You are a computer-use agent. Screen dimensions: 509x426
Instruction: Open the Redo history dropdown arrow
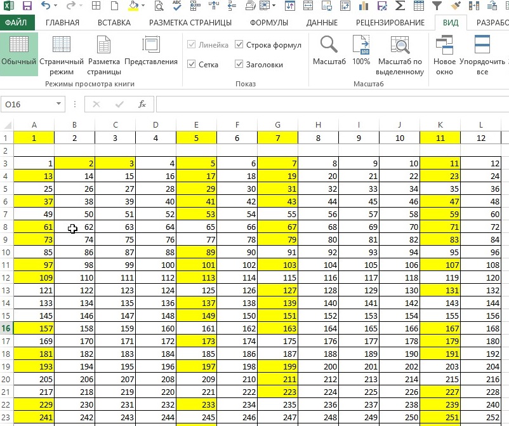81,6
